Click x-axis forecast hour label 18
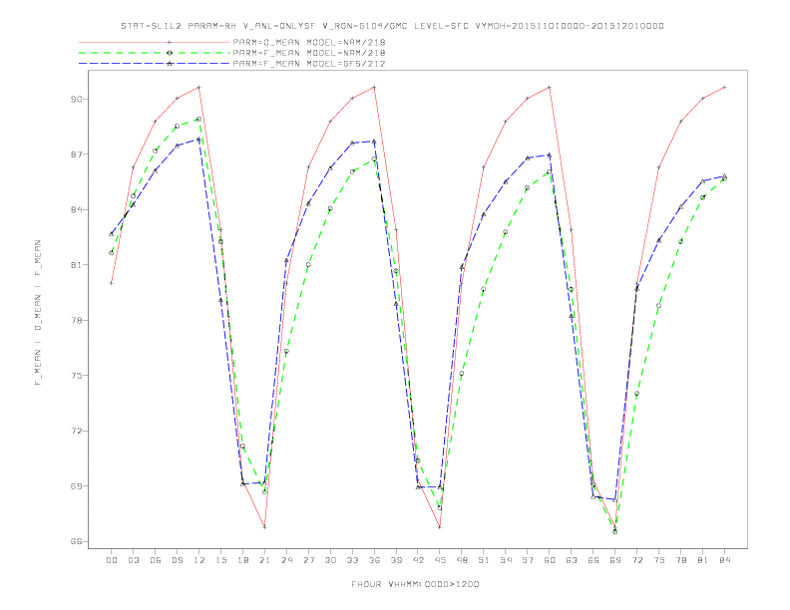790x610 pixels. pos(242,560)
